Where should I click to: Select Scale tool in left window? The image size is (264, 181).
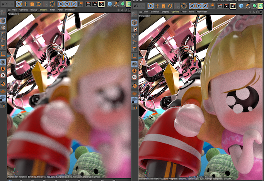(32, 4)
